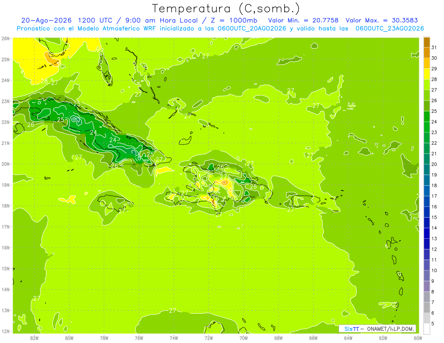The height and width of the screenshot is (343, 444).
Task: Click the latitude label 23N
Action: (6, 101)
